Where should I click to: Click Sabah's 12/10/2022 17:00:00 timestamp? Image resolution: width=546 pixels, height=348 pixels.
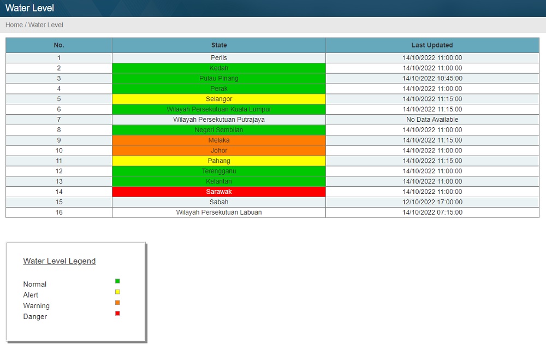click(x=432, y=202)
